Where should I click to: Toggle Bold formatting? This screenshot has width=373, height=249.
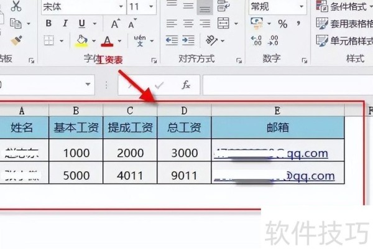click(48, 24)
